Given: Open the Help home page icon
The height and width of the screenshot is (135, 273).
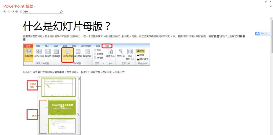Looking at the screenshot, I should click(x=13, y=12).
